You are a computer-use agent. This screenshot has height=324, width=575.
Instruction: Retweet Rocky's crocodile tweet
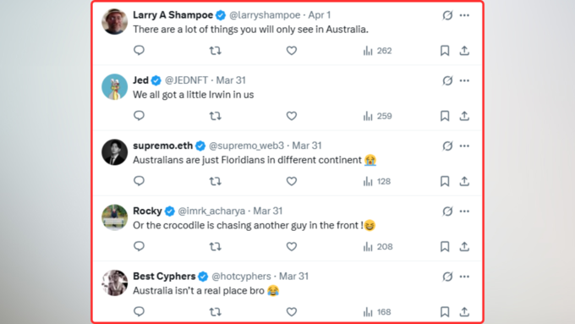pos(216,246)
